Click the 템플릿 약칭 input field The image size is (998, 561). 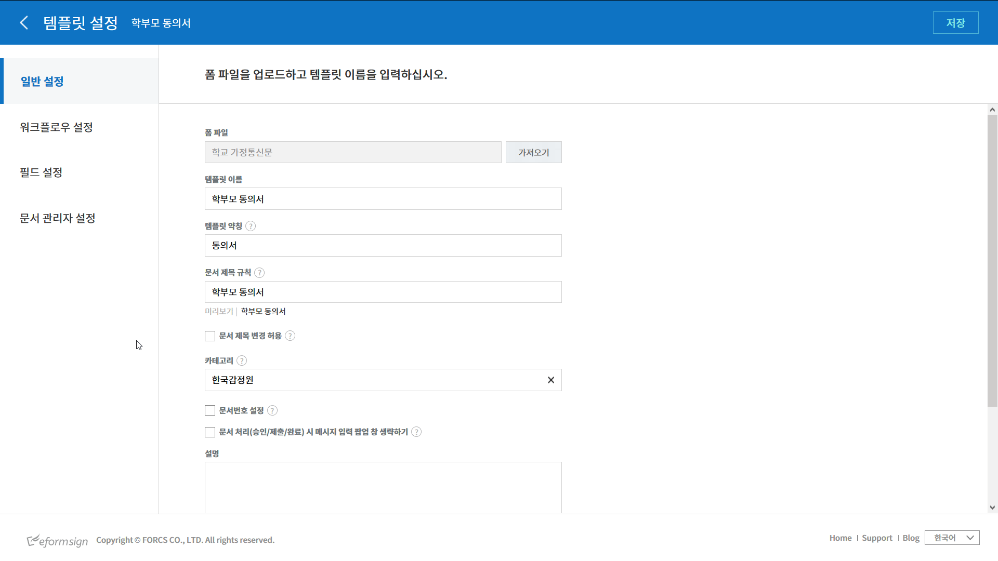pos(383,245)
